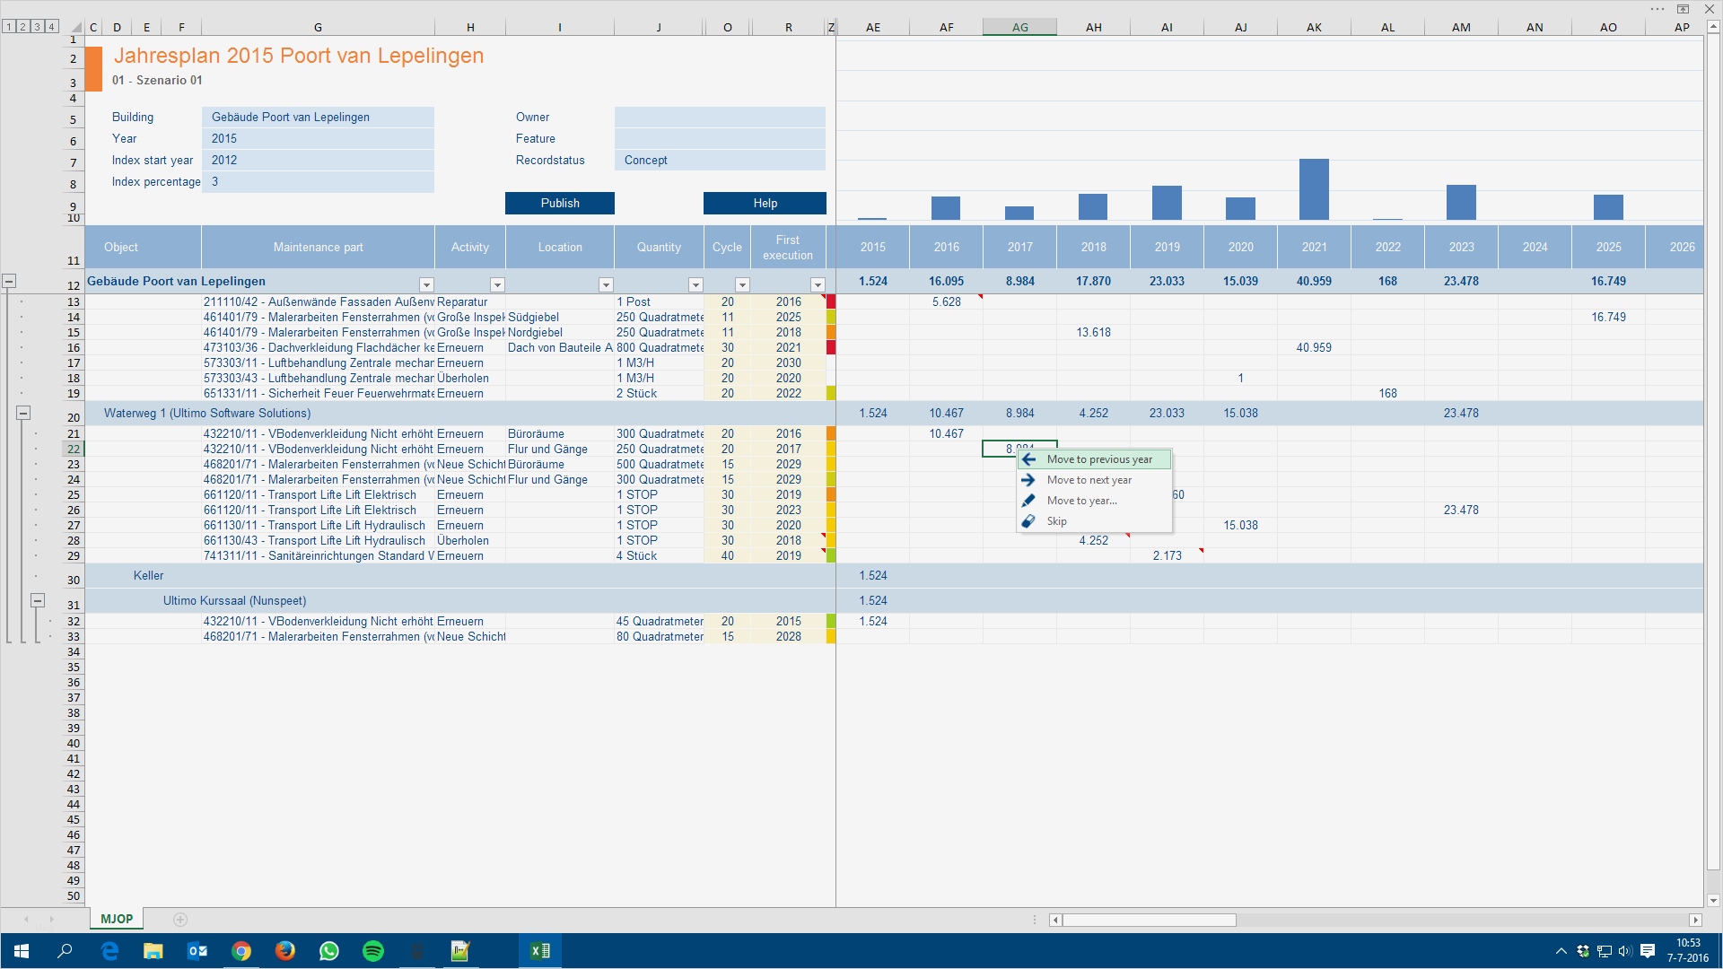The width and height of the screenshot is (1723, 969).
Task: Open the First execution filter dropdown
Action: [x=817, y=285]
